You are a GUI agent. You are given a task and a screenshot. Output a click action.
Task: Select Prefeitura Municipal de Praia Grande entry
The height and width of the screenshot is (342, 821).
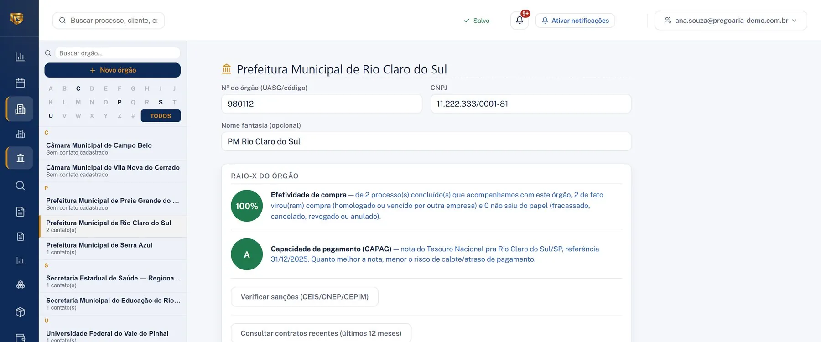pos(113,204)
